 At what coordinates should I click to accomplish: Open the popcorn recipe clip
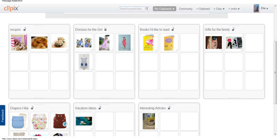19,43
